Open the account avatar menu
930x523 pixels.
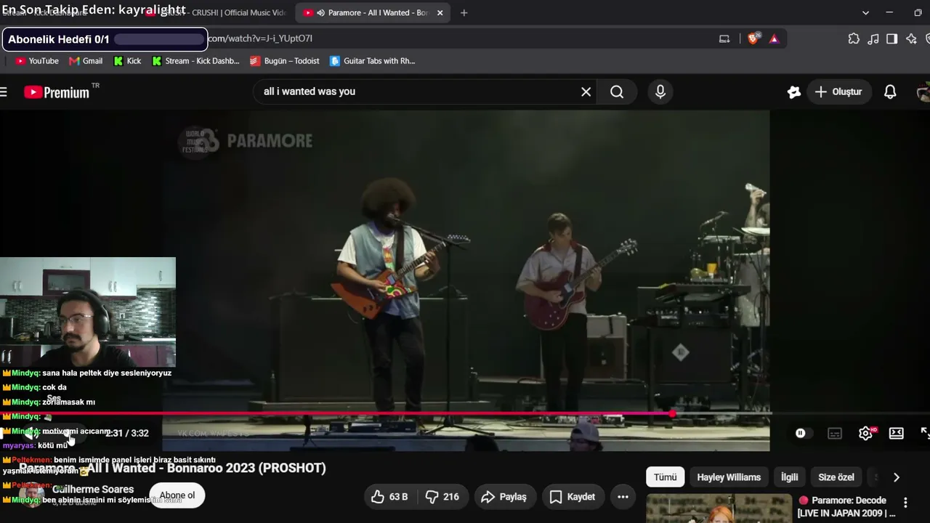click(x=923, y=92)
